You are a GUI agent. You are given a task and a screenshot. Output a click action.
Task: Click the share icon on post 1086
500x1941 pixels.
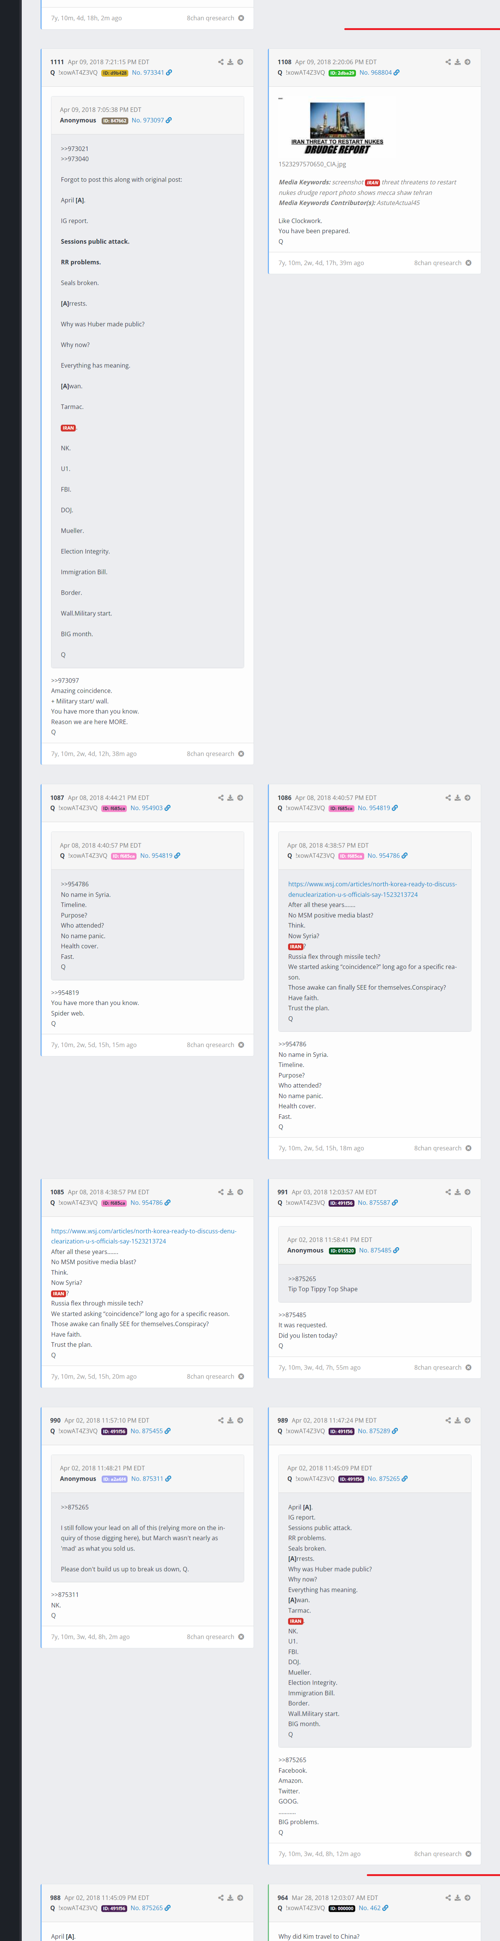pos(448,797)
